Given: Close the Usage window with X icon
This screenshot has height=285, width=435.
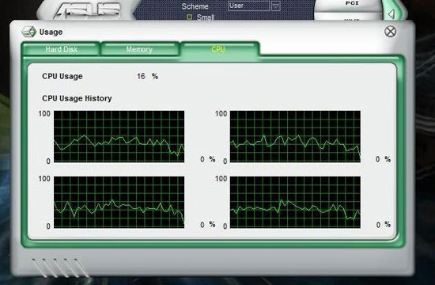Looking at the screenshot, I should (391, 32).
